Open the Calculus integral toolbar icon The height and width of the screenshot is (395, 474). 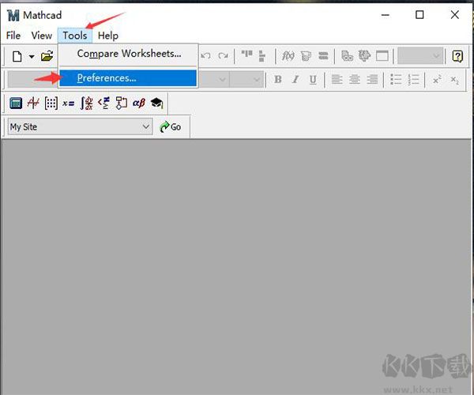[x=86, y=103]
